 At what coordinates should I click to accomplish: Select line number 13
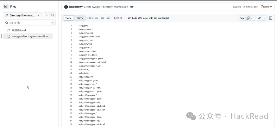click(x=71, y=69)
